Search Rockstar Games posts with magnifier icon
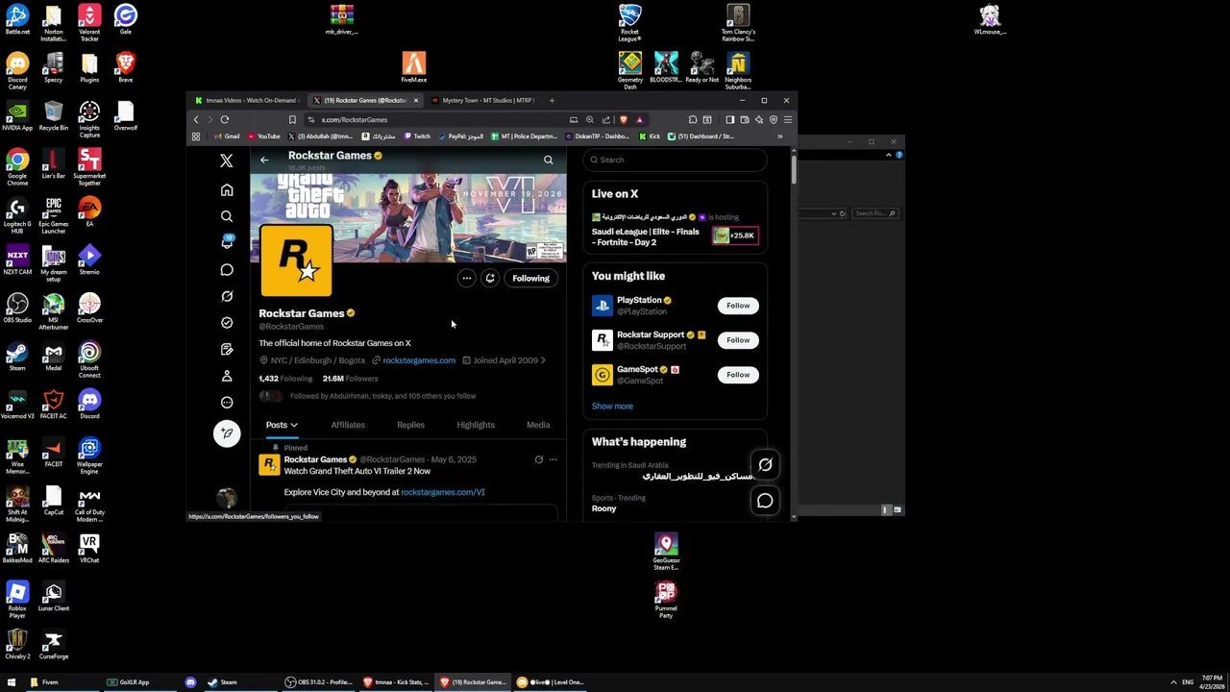 click(548, 160)
